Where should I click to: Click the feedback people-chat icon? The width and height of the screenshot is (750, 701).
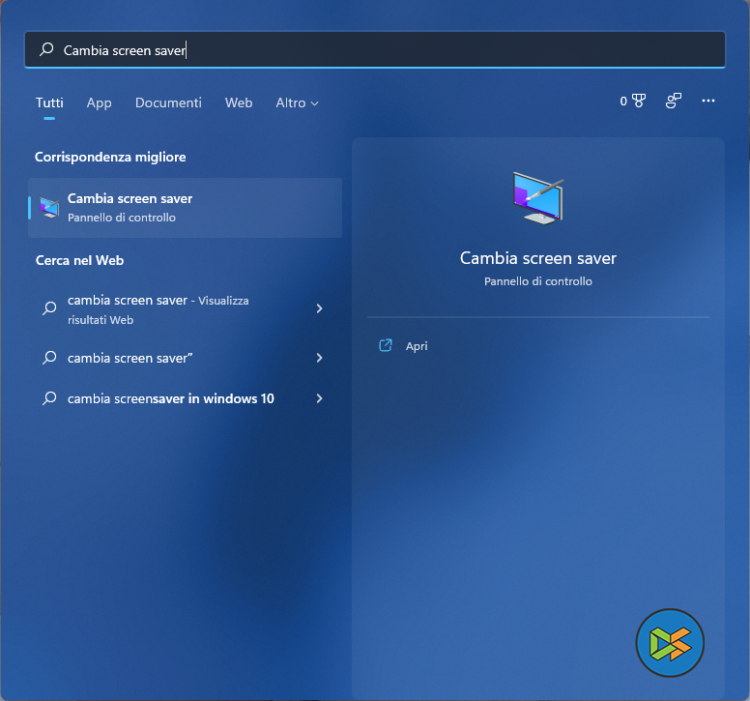click(674, 101)
